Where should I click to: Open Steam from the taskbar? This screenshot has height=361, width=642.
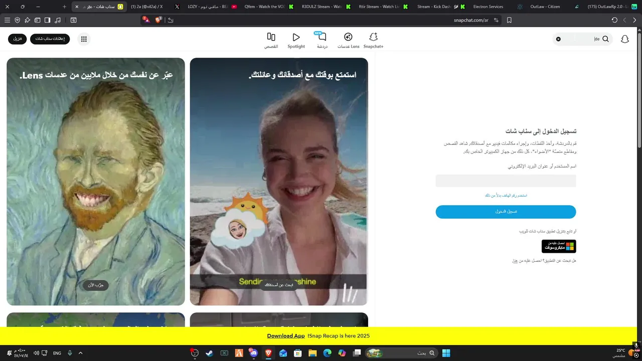coord(209,353)
